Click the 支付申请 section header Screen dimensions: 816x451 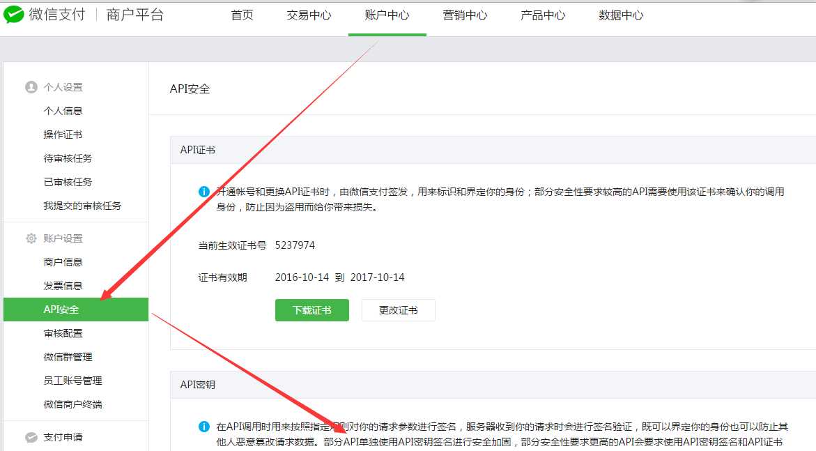[x=63, y=438]
